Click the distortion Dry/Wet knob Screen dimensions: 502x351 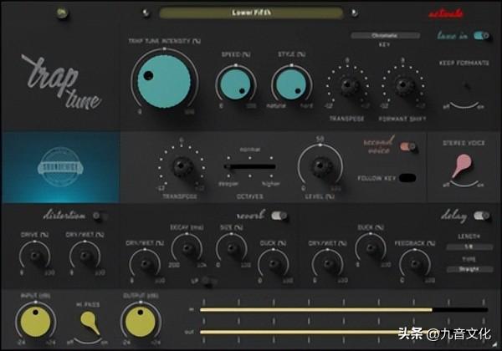85,256
